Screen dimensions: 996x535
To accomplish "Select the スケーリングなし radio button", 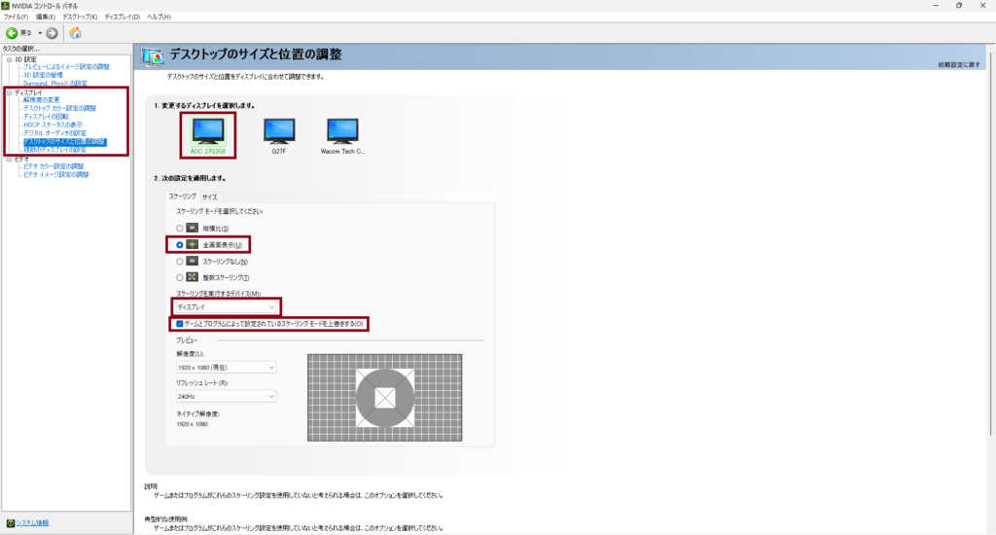I will pyautogui.click(x=180, y=262).
